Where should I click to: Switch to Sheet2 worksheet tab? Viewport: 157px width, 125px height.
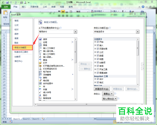[26, 119]
